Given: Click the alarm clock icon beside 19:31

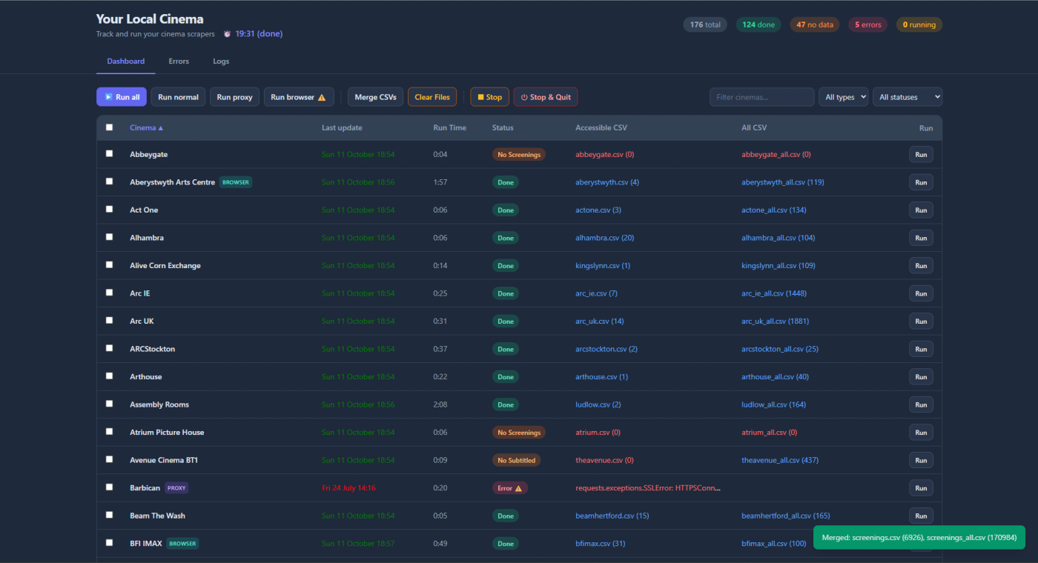Looking at the screenshot, I should (x=227, y=34).
